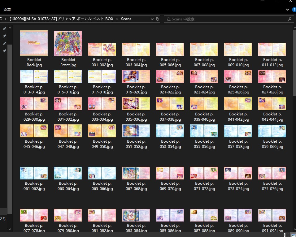Click the file name Booklet p. 009-010.jpg
Viewport: 296px width, 237px height.
pyautogui.click(x=238, y=62)
